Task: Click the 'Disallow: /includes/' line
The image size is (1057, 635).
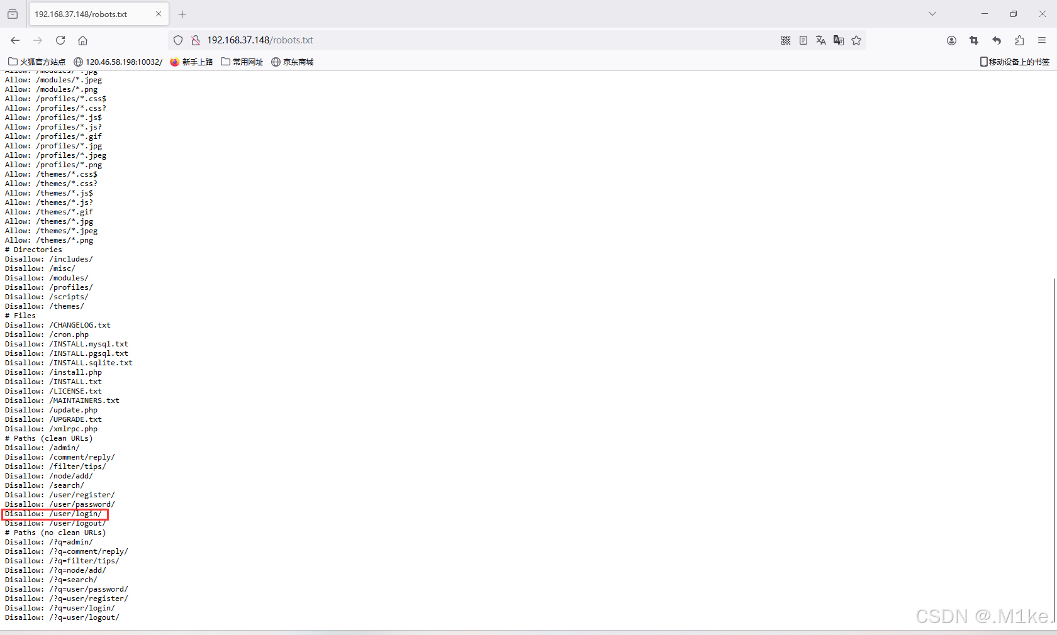Action: 49,259
